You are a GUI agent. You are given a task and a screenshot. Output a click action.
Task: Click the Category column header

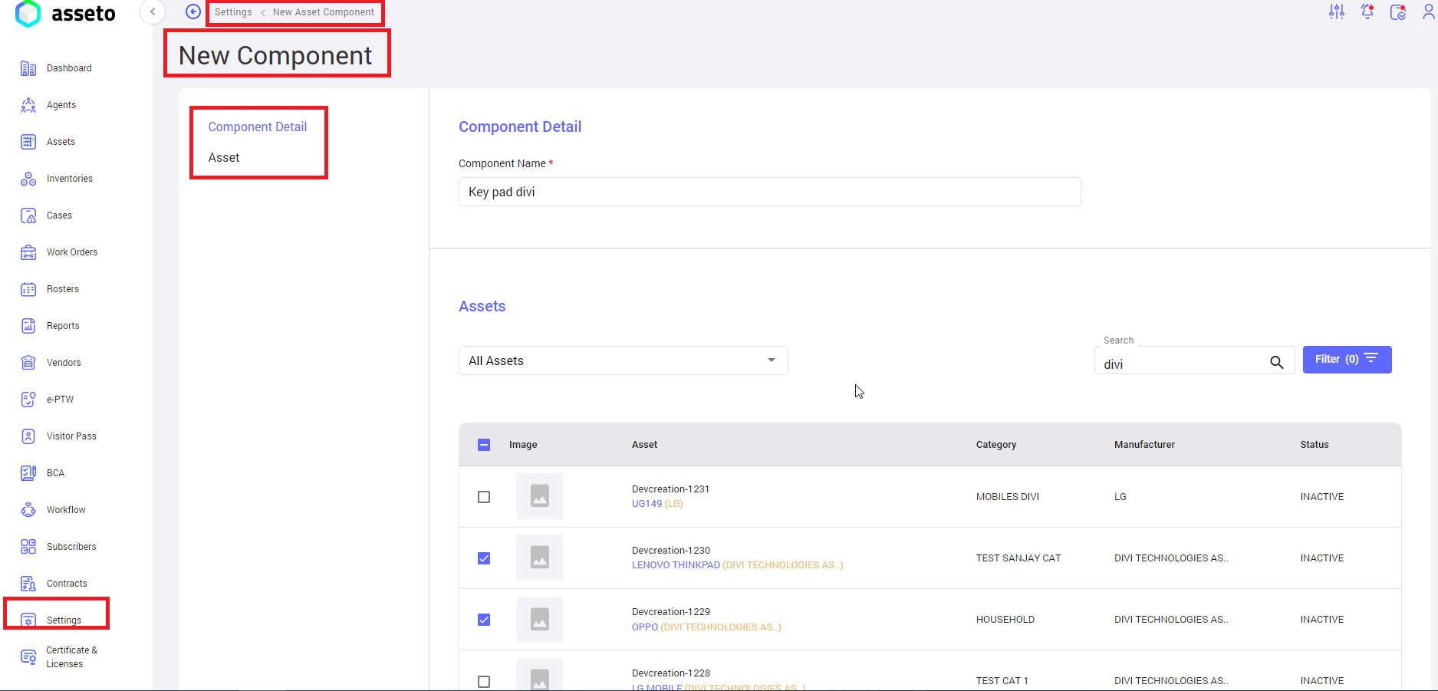coord(996,445)
